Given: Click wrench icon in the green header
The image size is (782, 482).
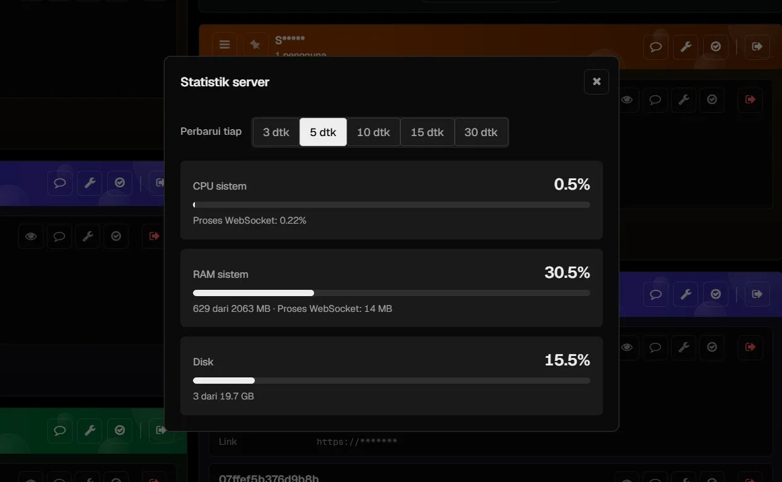Looking at the screenshot, I should click(x=90, y=430).
